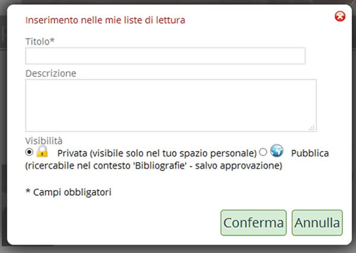The image size is (356, 253).
Task: Click the 'Pubblica' option label text
Action: pyautogui.click(x=310, y=153)
